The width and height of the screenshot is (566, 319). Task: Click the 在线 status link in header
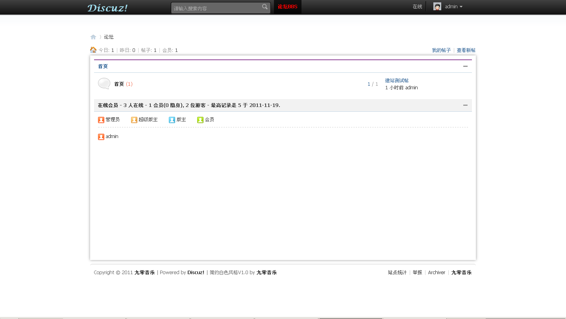click(417, 7)
